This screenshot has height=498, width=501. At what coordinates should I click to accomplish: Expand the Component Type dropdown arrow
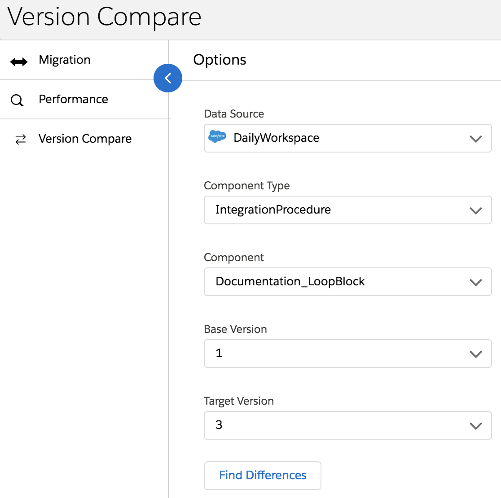tap(475, 210)
